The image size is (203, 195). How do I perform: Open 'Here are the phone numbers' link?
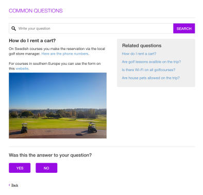(x=65, y=54)
